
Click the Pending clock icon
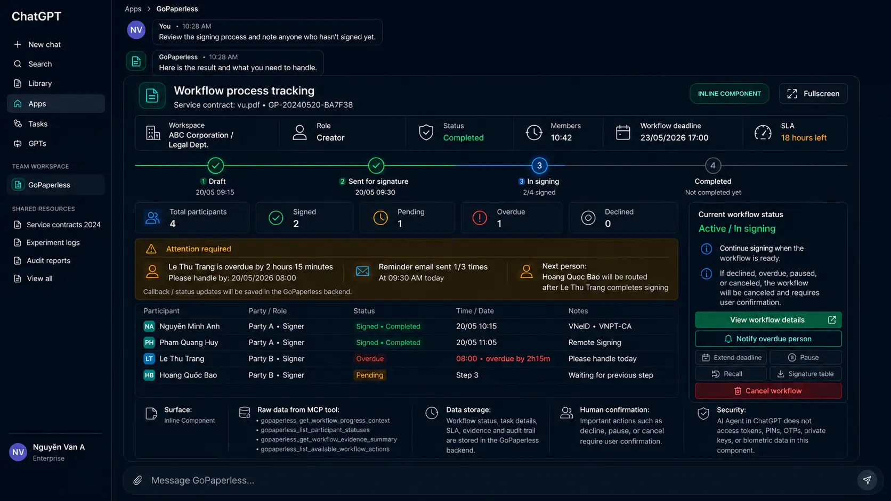(380, 218)
